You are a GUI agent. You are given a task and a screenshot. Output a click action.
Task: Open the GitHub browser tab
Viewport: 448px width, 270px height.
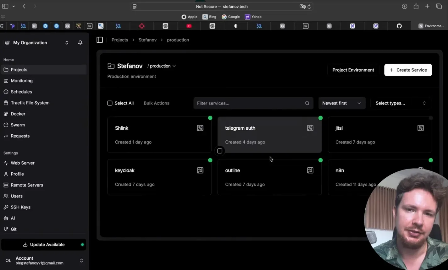(399, 26)
